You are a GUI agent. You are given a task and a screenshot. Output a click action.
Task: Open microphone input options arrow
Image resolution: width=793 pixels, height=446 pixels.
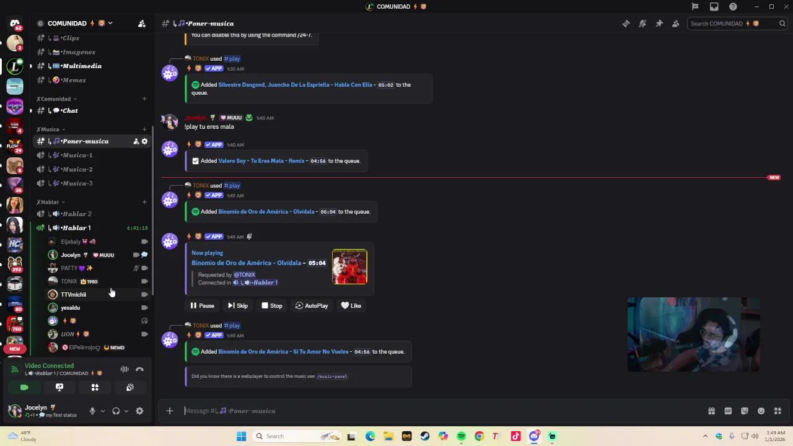pyautogui.click(x=102, y=411)
